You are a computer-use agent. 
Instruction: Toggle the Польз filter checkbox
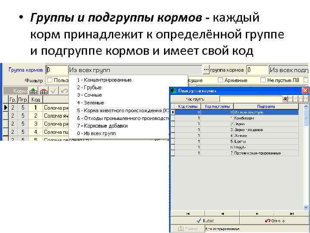pyautogui.click(x=50, y=80)
